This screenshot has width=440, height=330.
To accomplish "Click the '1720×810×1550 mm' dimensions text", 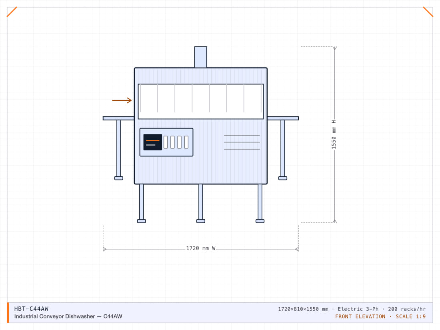I will pos(303,309).
